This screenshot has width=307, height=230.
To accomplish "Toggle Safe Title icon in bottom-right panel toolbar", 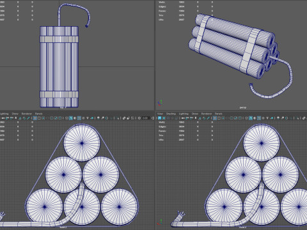I will coord(240,118).
